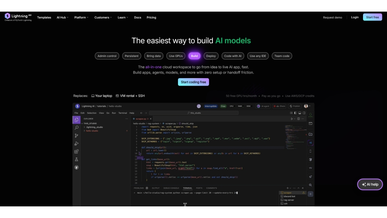This screenshot has height=218, width=387.
Task: Select the Deploy pill
Action: (211, 56)
